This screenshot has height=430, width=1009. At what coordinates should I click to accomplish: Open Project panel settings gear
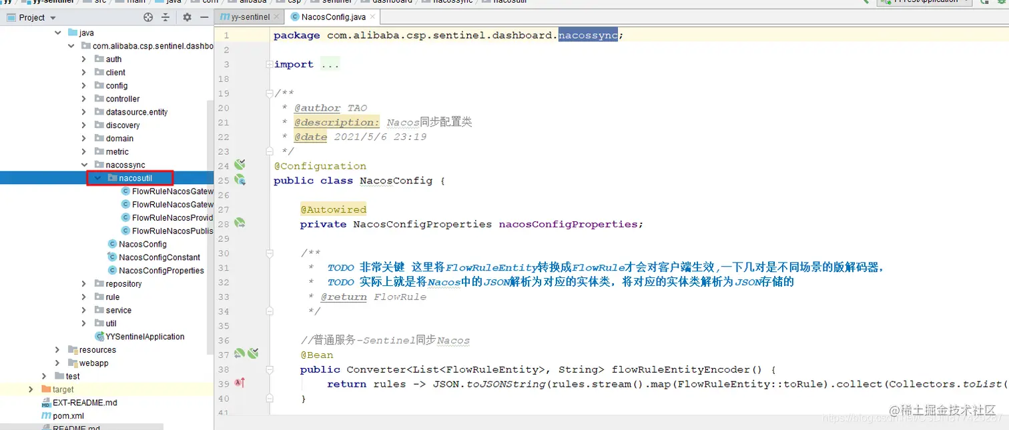(x=187, y=17)
